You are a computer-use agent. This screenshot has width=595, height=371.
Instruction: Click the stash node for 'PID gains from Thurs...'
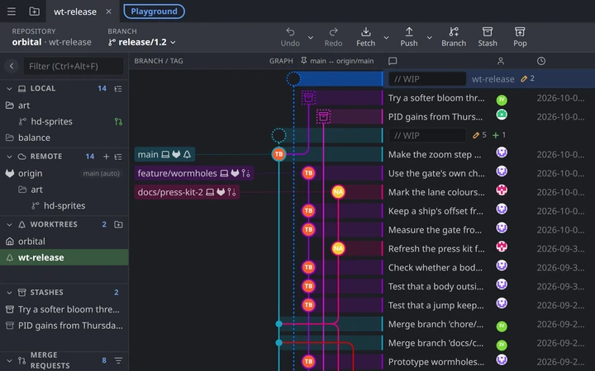tap(323, 116)
